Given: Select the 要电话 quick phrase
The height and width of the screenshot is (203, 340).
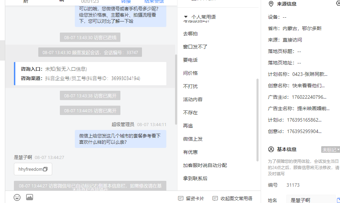Looking at the screenshot, I should (x=190, y=60).
